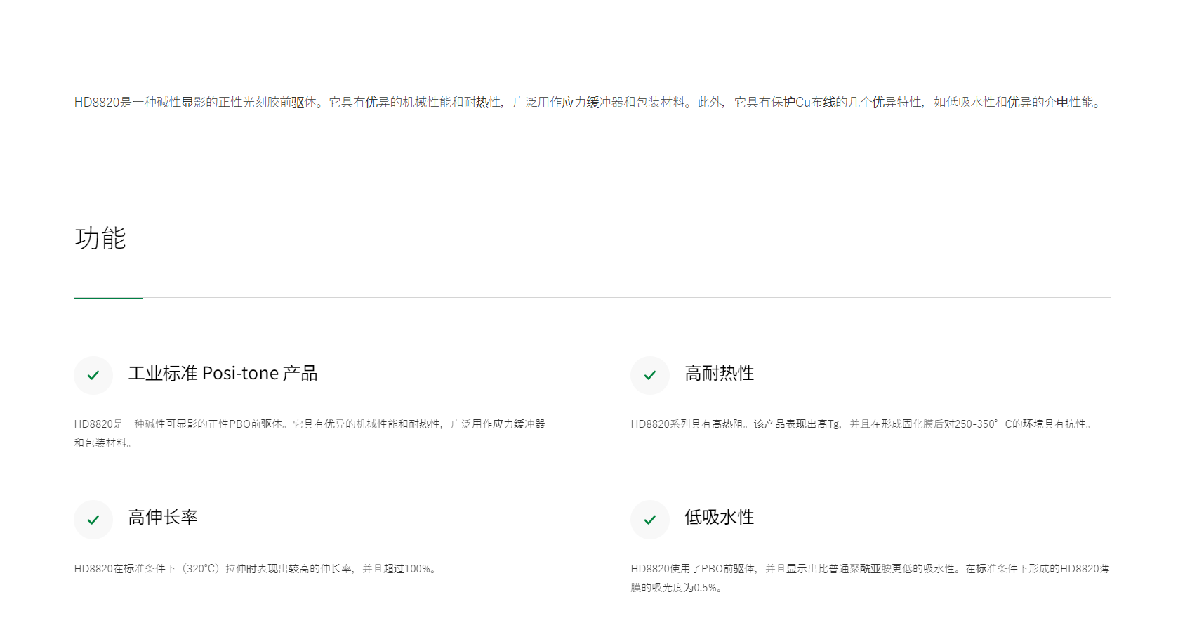Click the description mentioning 320°C stretching
This screenshot has width=1185, height=623.
pyautogui.click(x=256, y=569)
